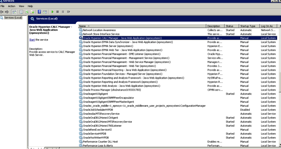This screenshot has width=281, height=149.
Task: Open the Action menu
Action: (x=12, y=6)
